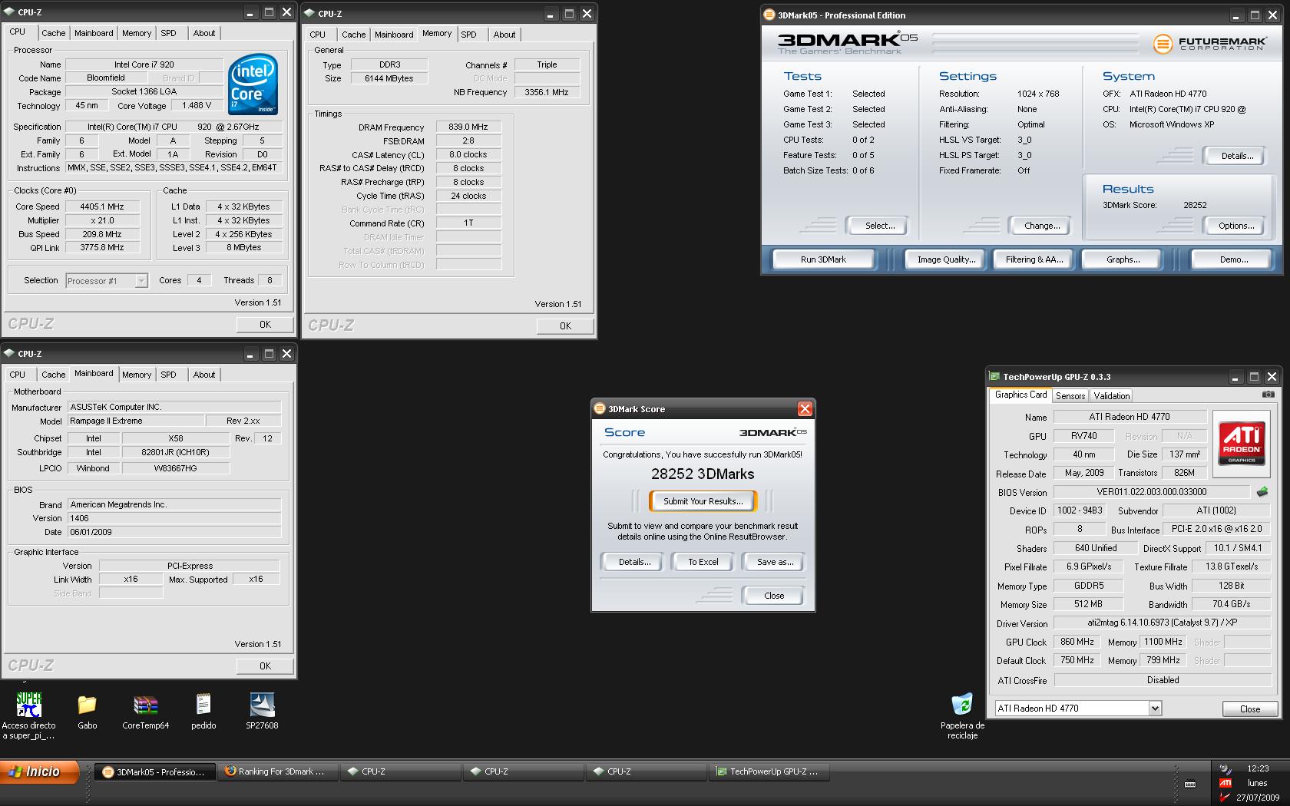Expand the Processor #1 selection dropdown
The height and width of the screenshot is (806, 1290).
click(x=141, y=281)
